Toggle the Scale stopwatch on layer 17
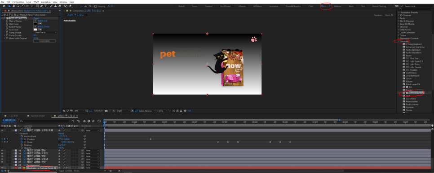The image size is (434, 173). click(22, 142)
